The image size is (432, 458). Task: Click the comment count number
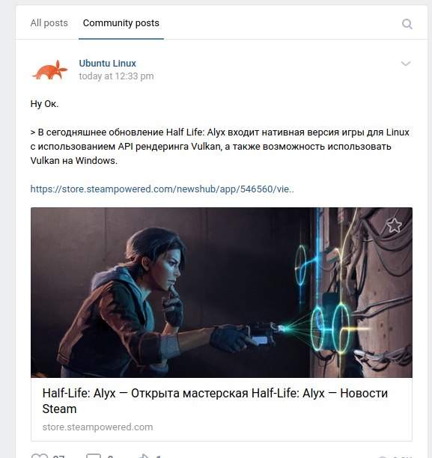coord(110,457)
